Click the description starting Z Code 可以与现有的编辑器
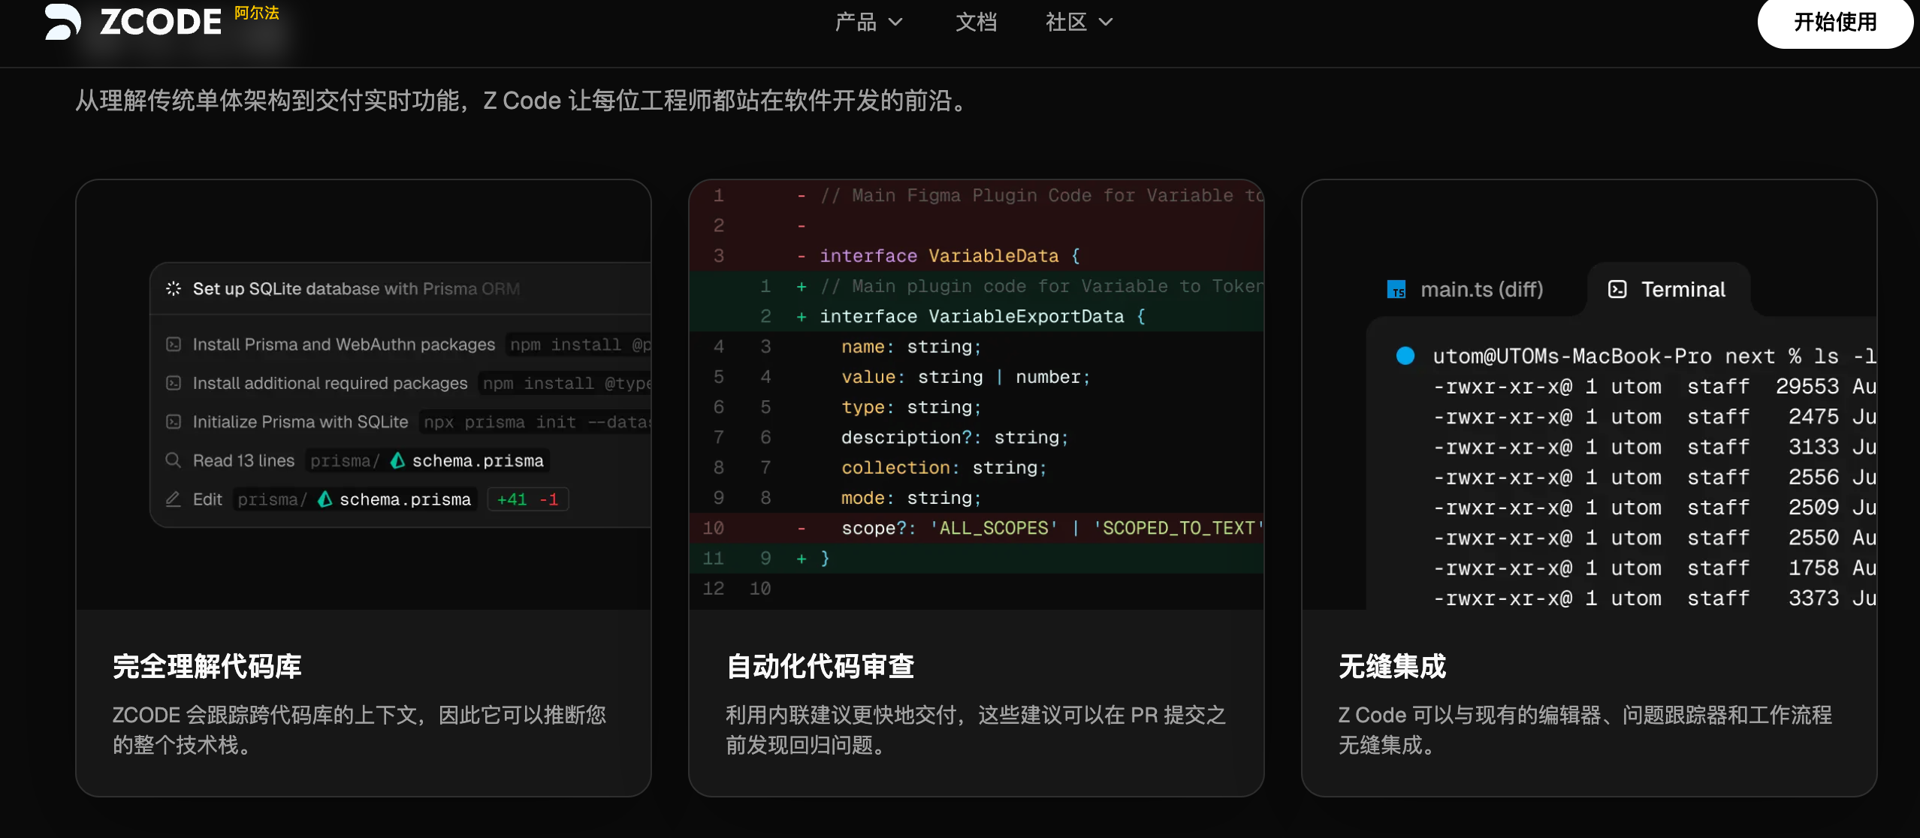1920x838 pixels. click(x=1585, y=729)
